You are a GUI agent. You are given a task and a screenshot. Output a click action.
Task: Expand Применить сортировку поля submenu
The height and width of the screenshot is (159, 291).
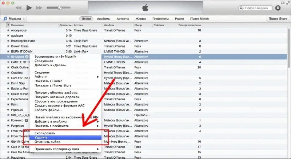(x=65, y=149)
